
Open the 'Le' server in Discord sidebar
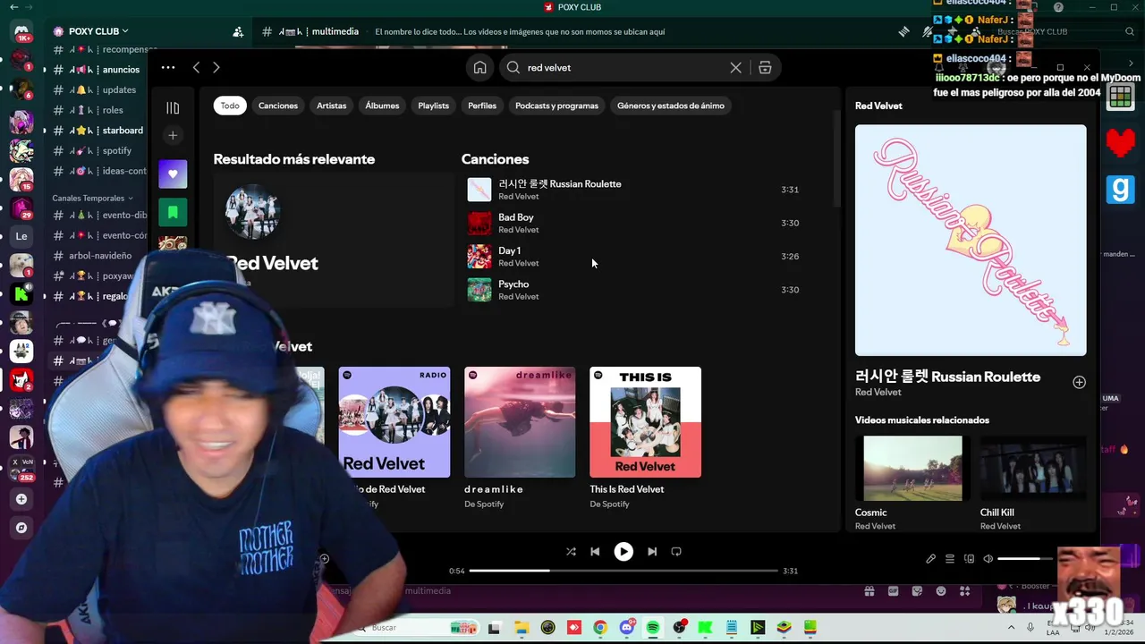click(21, 236)
